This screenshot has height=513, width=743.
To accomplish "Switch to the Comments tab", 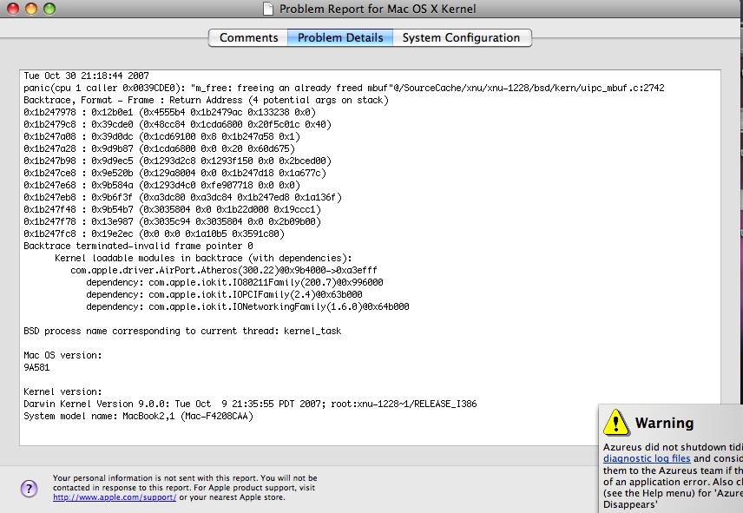I will pyautogui.click(x=248, y=37).
